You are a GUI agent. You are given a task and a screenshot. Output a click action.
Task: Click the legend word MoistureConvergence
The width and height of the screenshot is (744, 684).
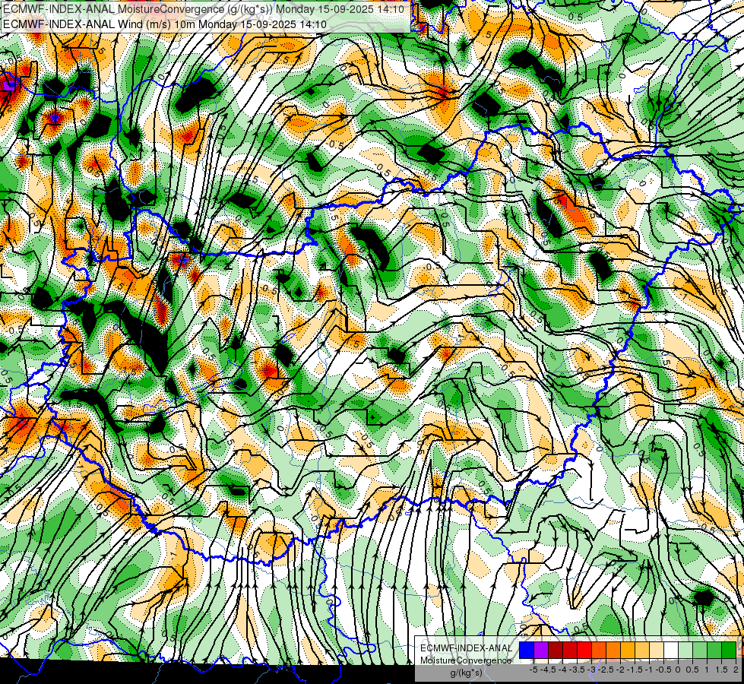[466, 660]
